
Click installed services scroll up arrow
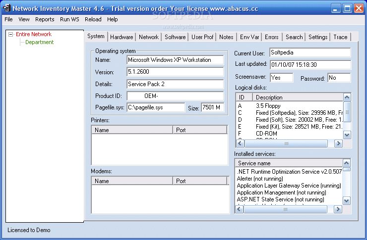[346, 163]
